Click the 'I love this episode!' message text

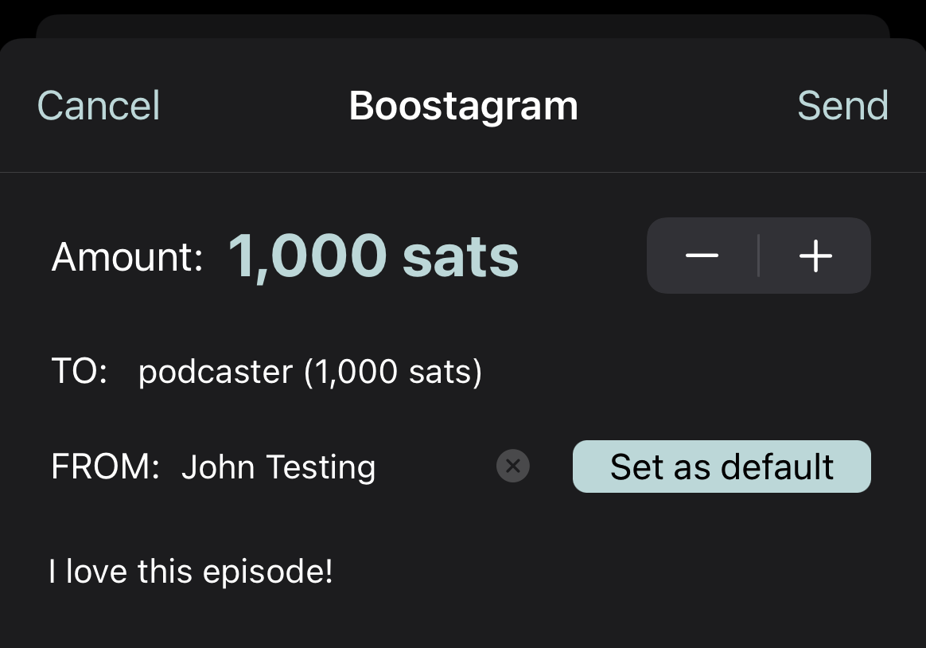191,572
